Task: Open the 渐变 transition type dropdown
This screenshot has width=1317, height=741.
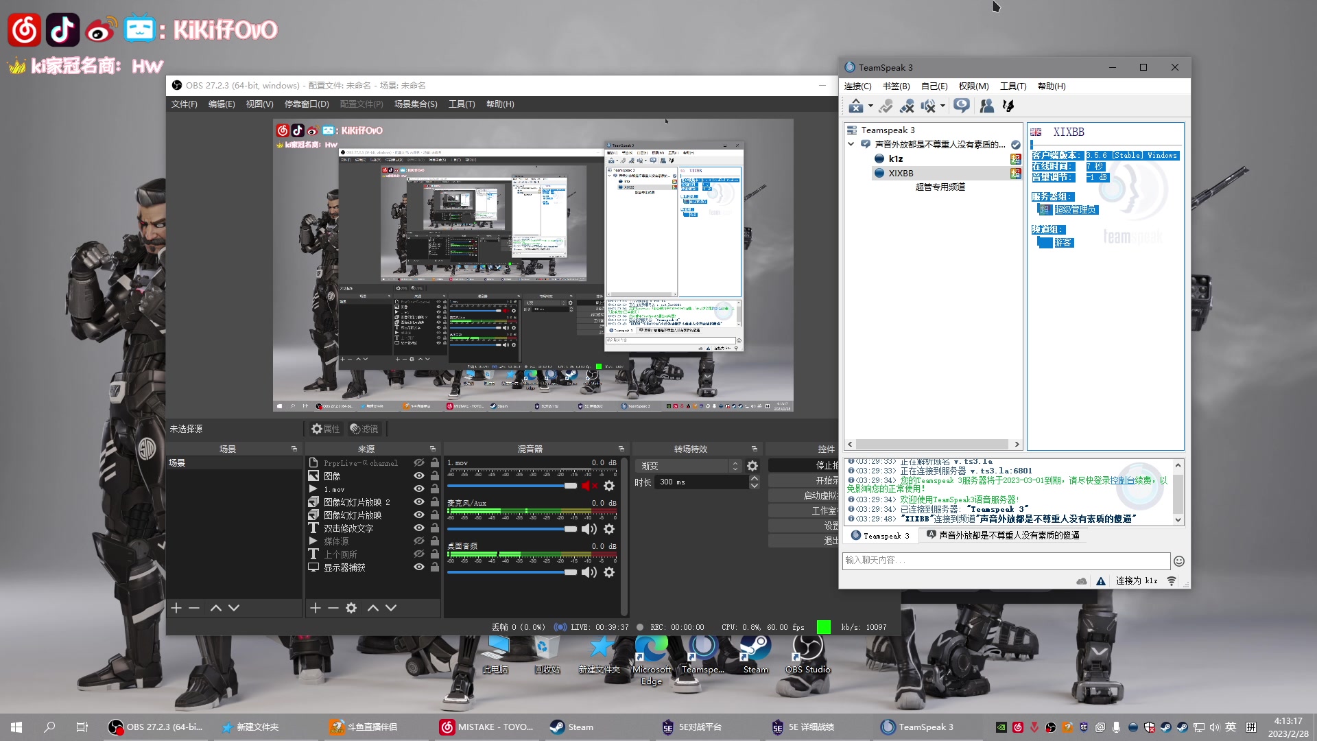Action: click(x=688, y=466)
